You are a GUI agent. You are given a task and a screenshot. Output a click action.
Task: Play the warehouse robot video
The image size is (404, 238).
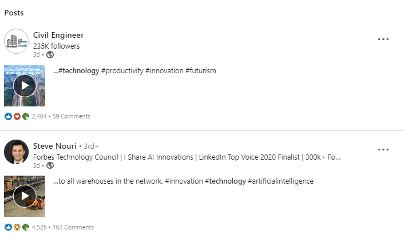[x=25, y=196]
